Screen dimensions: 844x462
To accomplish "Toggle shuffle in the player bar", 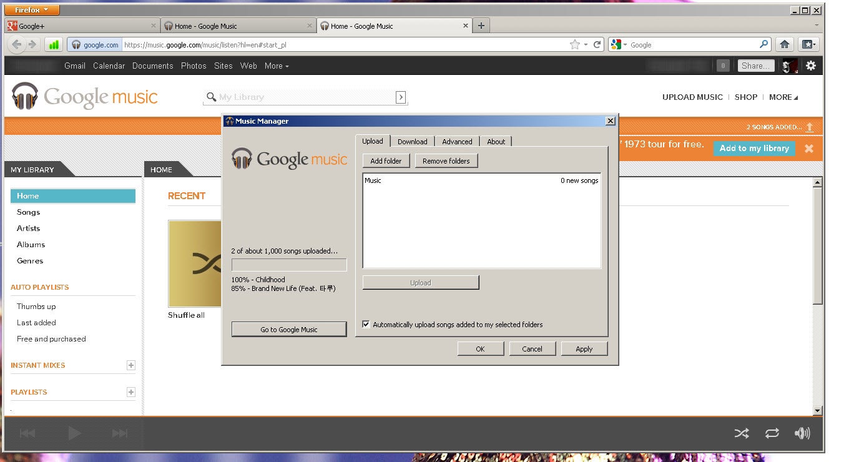I will (742, 433).
